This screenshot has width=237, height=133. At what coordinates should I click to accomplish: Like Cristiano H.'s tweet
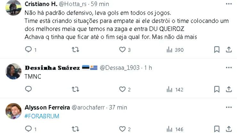click(122, 50)
